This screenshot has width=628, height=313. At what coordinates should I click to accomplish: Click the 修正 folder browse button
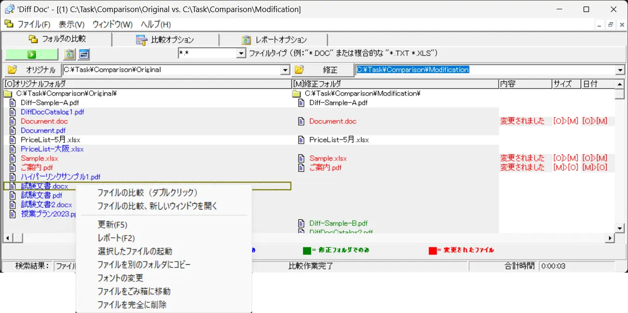coord(322,70)
